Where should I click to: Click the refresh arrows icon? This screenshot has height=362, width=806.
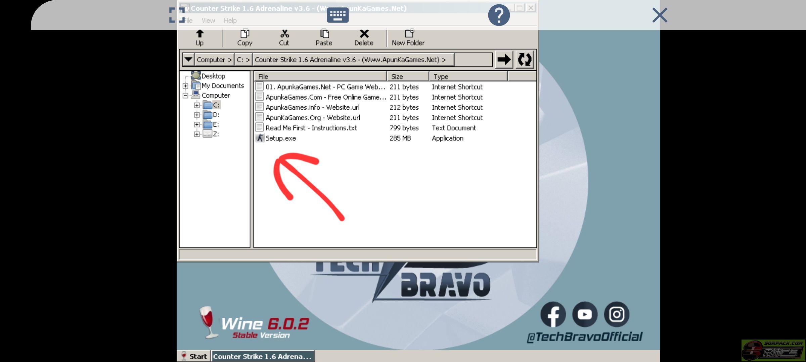coord(524,60)
